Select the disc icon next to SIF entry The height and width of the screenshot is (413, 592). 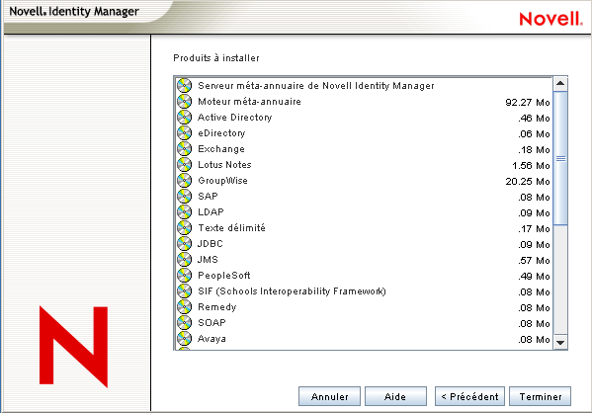click(x=184, y=291)
